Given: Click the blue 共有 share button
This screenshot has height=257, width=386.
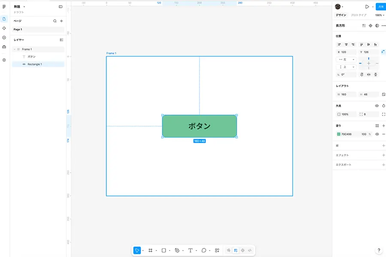Looking at the screenshot, I should tap(381, 7).
